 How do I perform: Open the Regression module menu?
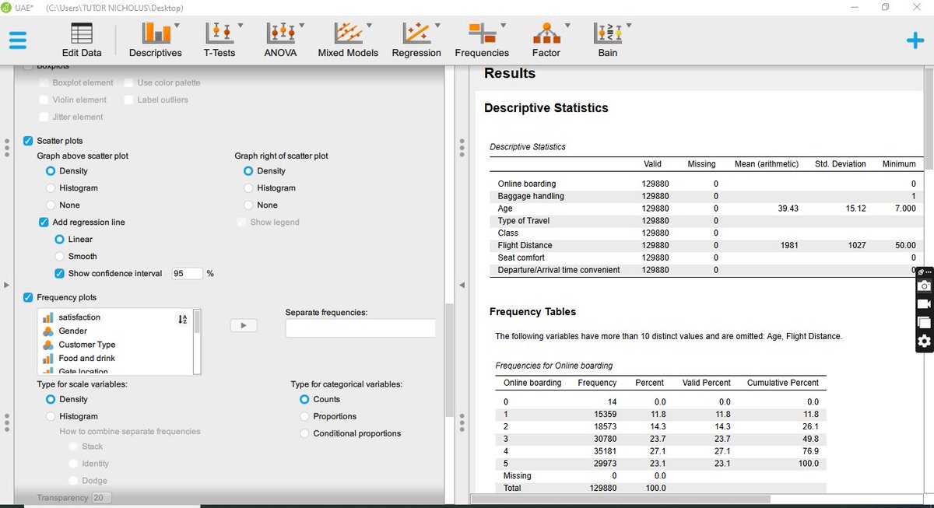(416, 40)
